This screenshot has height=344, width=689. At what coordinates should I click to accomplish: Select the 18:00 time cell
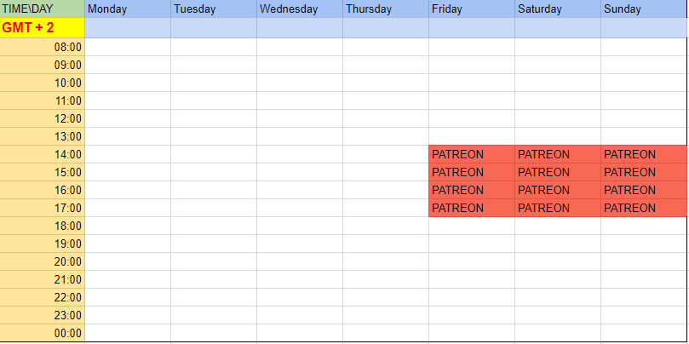coord(43,226)
